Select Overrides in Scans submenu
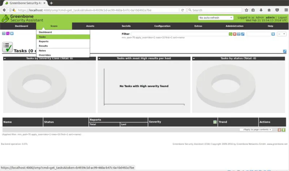This screenshot has height=171, width=289. click(63, 55)
